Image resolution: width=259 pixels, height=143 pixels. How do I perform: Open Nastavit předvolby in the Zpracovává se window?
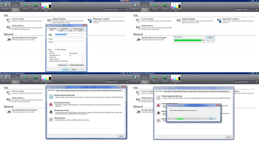point(195,21)
